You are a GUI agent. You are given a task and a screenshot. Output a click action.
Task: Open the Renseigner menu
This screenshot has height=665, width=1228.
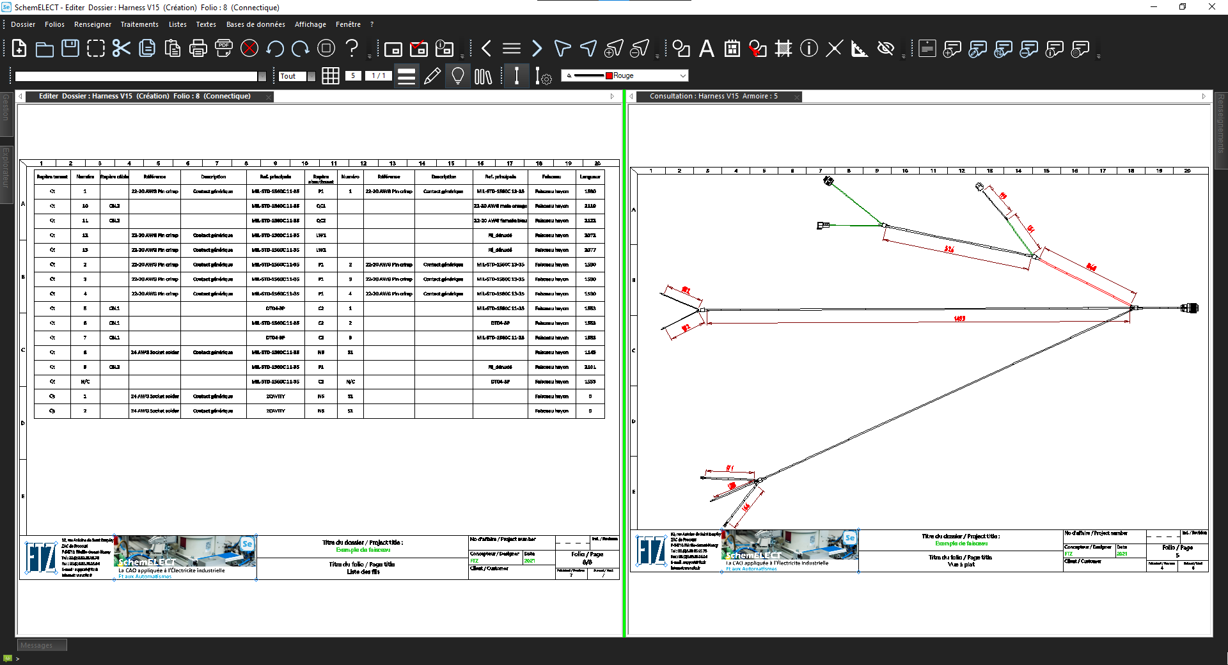[x=93, y=24]
